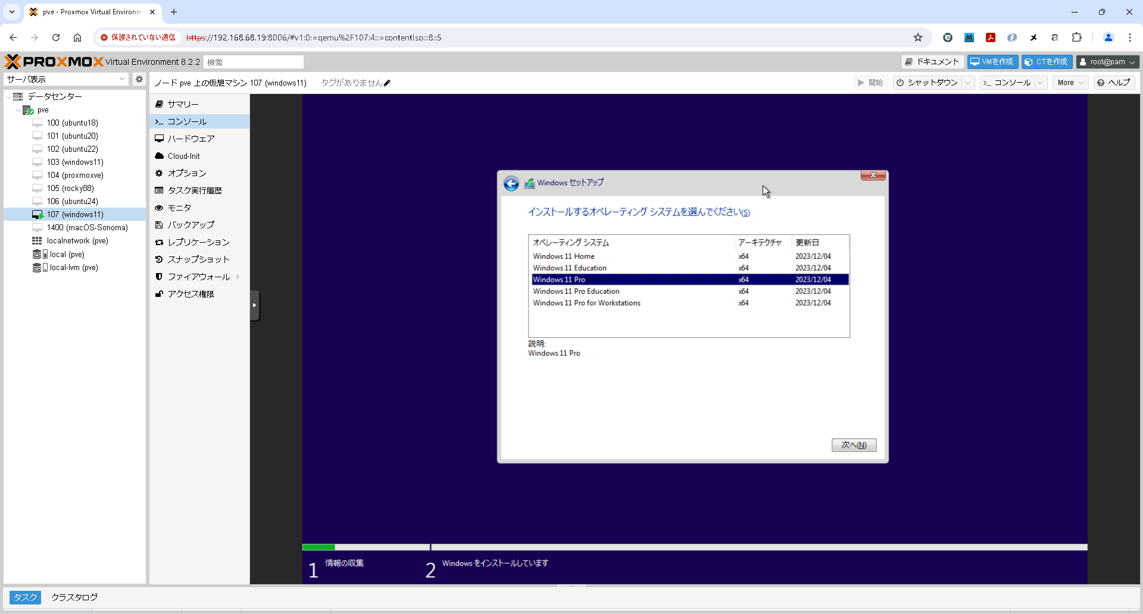Open the Hardware menu item
The image size is (1143, 614).
(x=199, y=139)
